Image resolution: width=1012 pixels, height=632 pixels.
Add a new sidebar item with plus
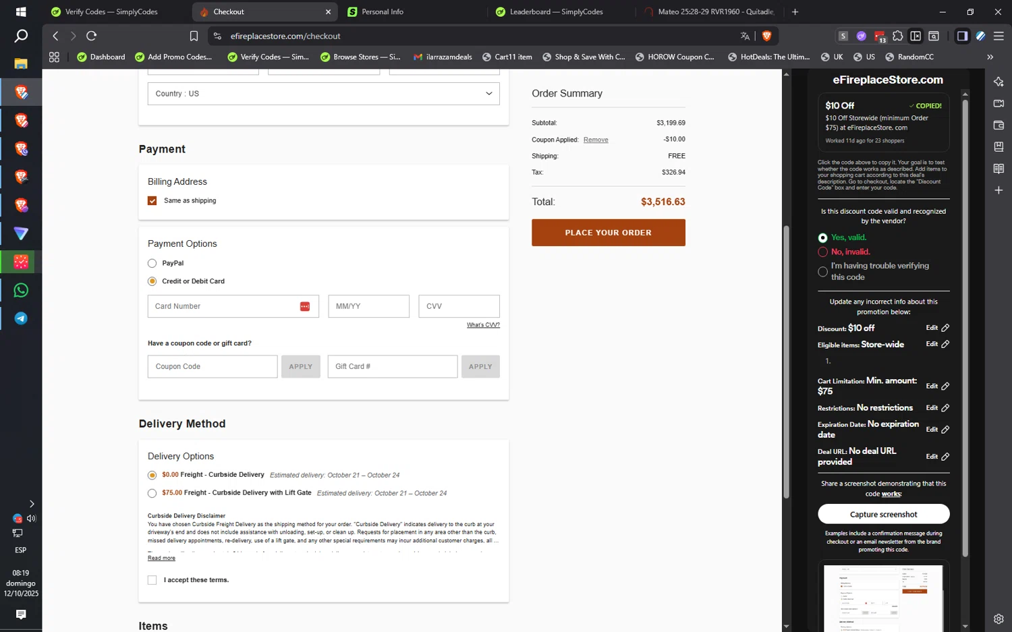click(x=999, y=190)
